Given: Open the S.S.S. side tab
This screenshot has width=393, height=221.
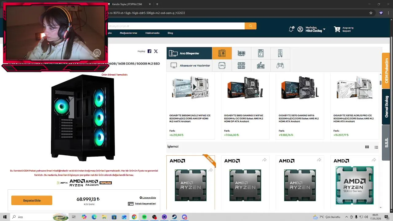Looking at the screenshot, I should pyautogui.click(x=386, y=142).
